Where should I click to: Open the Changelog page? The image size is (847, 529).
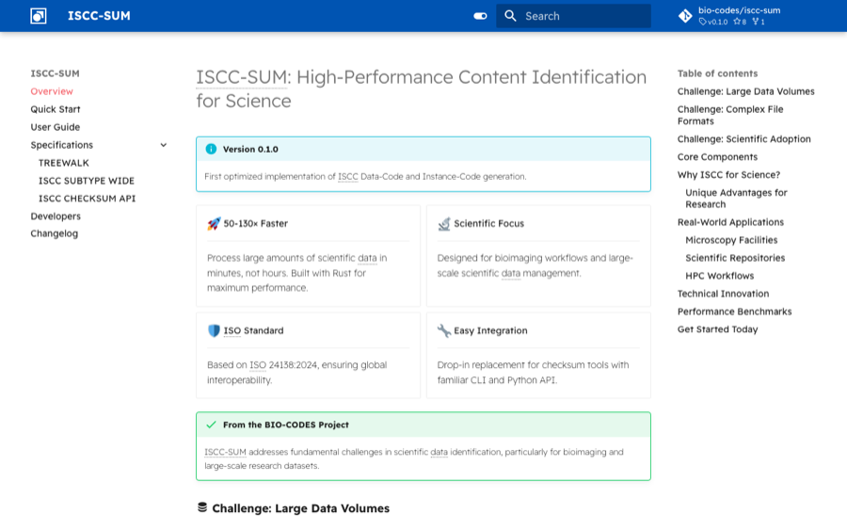pyautogui.click(x=54, y=233)
